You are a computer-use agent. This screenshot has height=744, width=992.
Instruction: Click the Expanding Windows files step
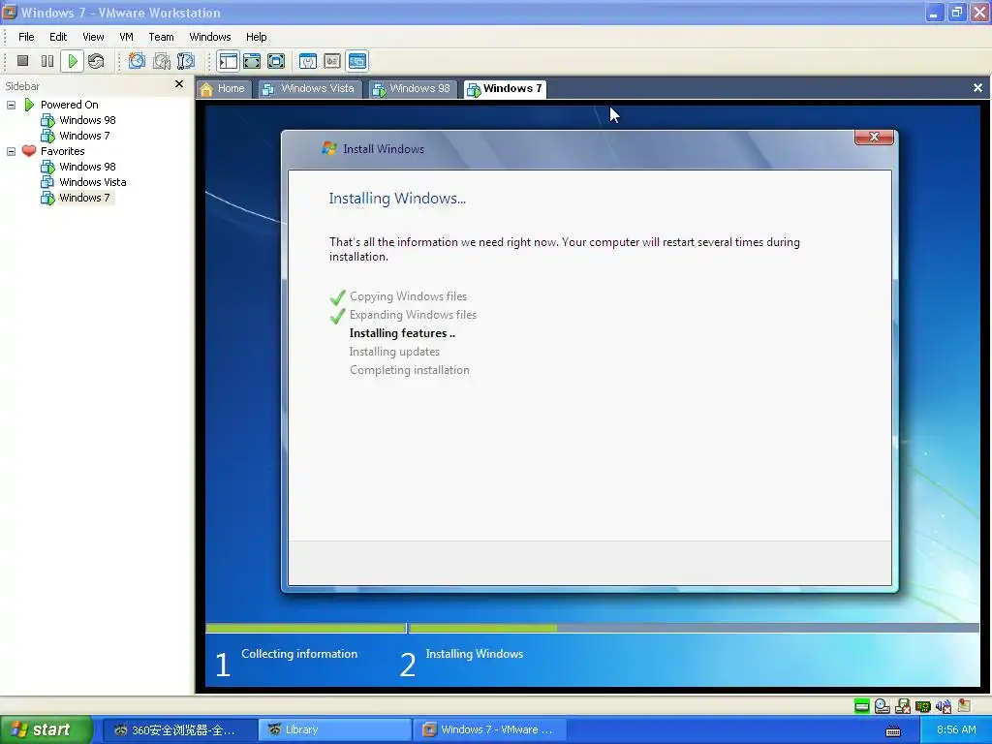(413, 315)
